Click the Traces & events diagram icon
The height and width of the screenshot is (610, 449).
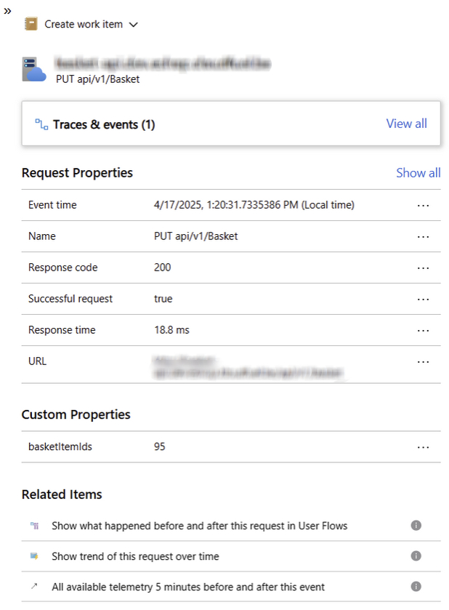coord(41,124)
